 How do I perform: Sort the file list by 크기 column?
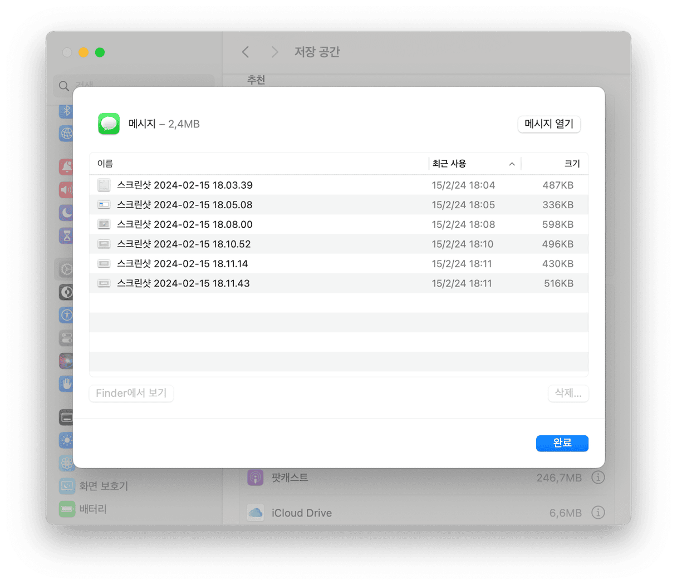tap(572, 164)
